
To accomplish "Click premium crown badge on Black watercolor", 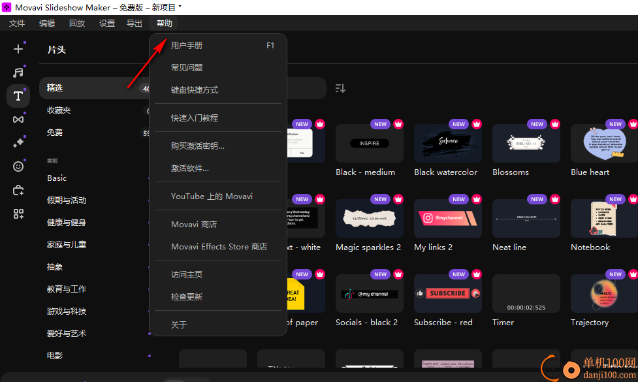I will 477,124.
